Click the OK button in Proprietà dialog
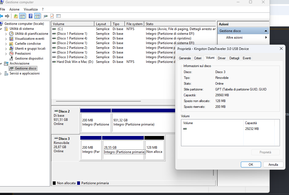289x195 pixels. click(251, 165)
